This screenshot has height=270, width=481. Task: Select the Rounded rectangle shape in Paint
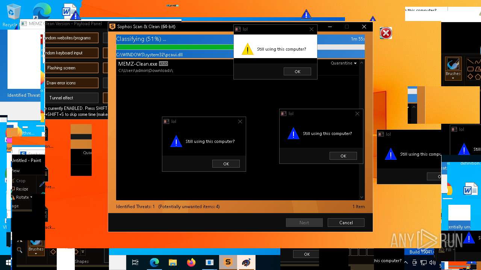pos(470,69)
